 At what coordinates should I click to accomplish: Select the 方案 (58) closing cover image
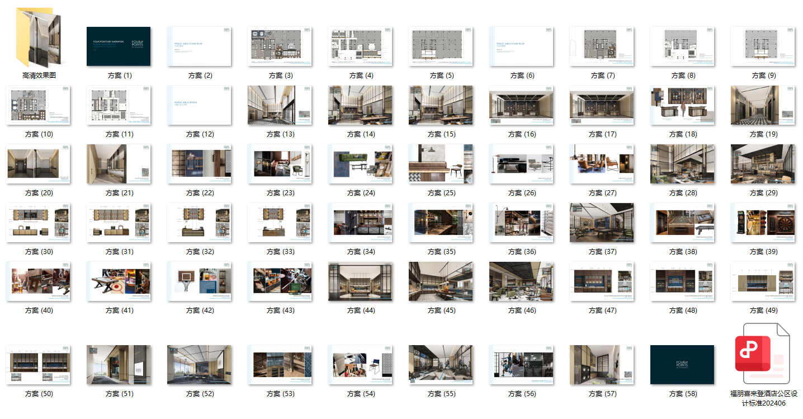tap(682, 365)
